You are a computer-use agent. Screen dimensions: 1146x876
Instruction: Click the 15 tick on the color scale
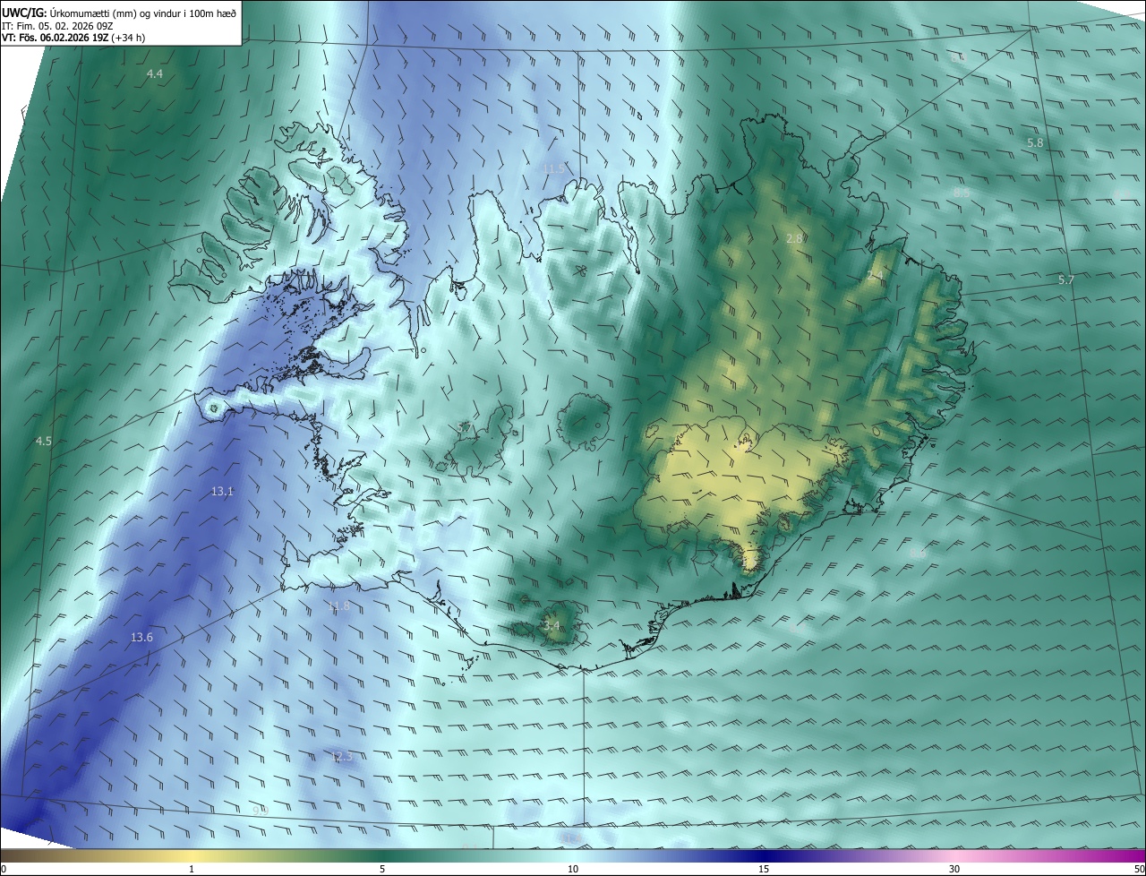[764, 869]
